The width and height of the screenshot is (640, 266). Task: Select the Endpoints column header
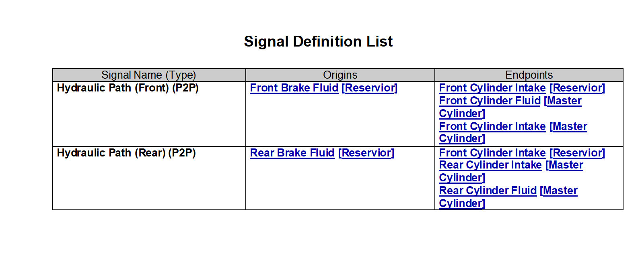529,75
